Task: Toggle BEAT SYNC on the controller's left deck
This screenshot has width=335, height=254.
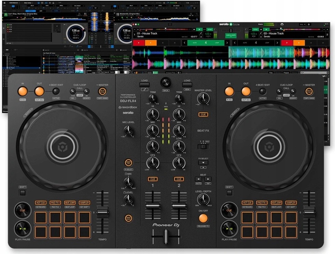Action: (x=102, y=91)
